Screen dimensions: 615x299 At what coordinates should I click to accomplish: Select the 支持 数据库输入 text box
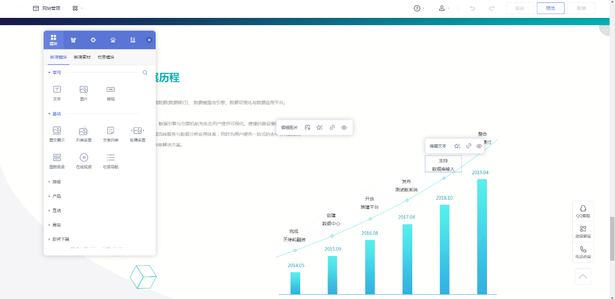coord(443,164)
